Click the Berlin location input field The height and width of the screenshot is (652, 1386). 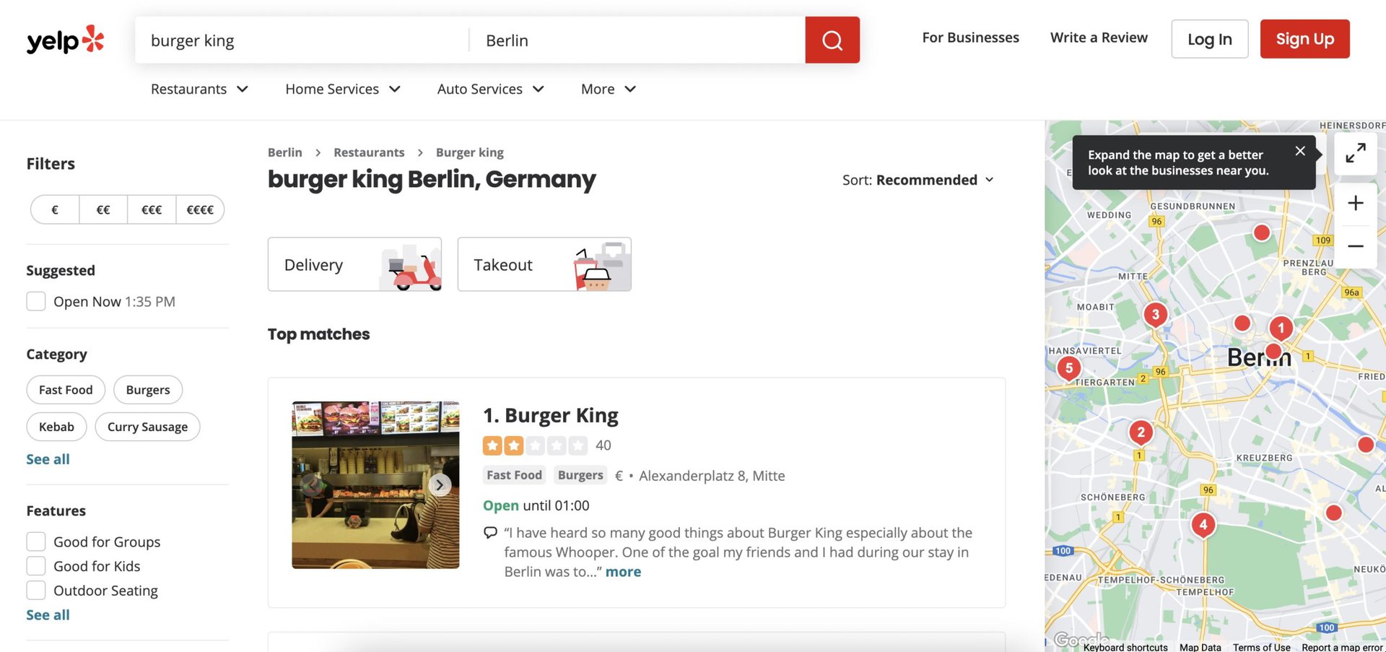coord(635,40)
